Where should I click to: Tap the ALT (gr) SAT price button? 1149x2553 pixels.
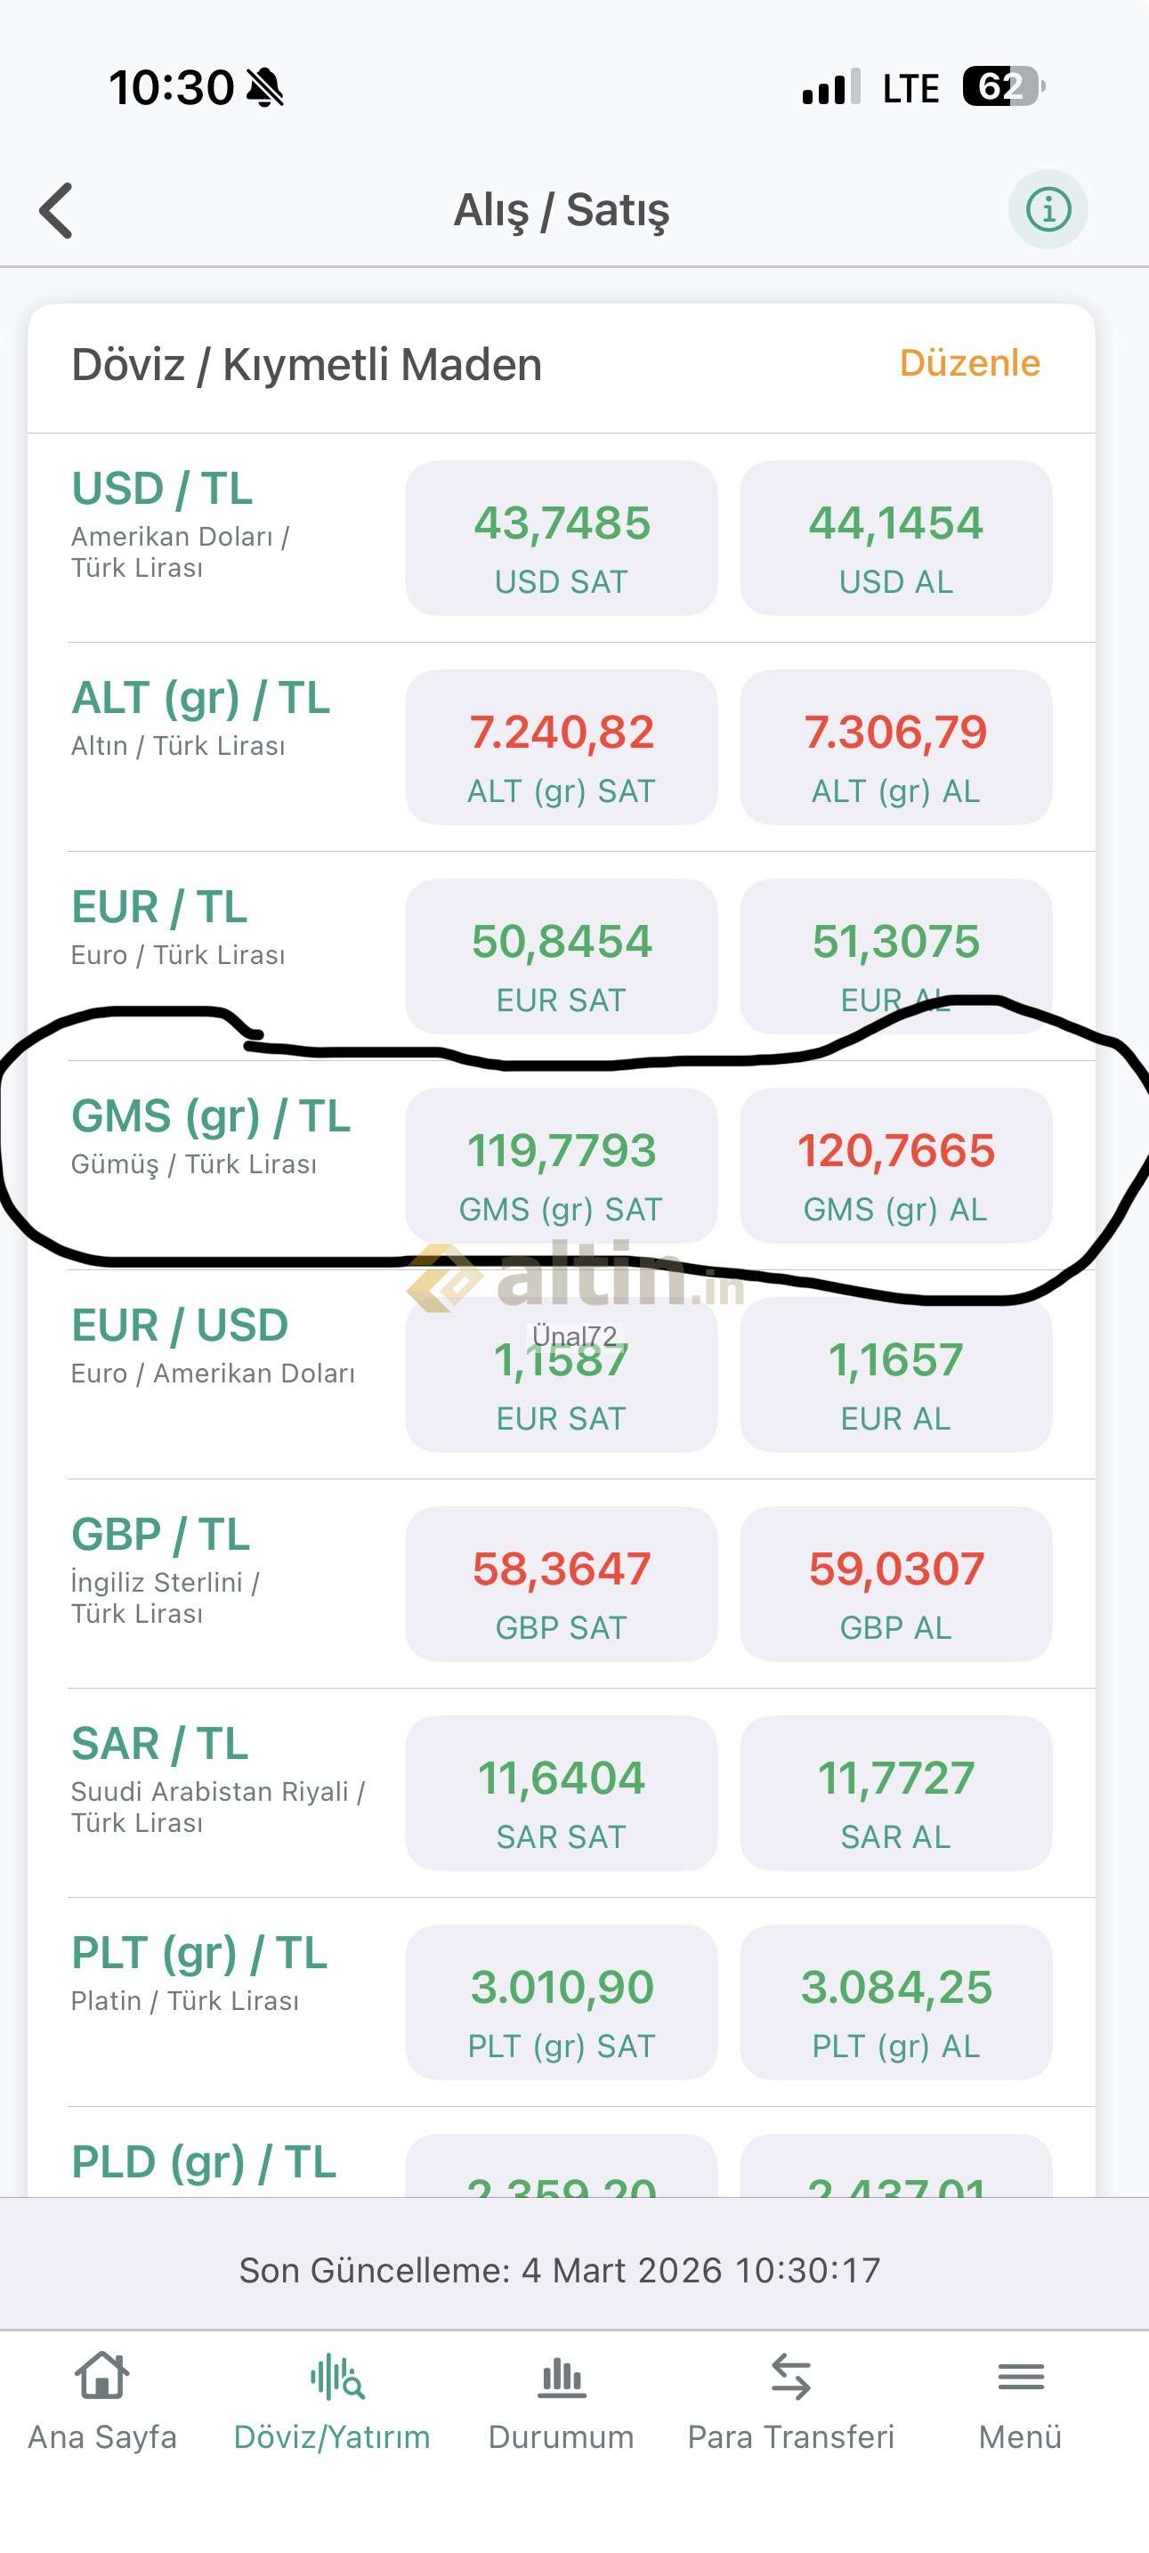[561, 747]
